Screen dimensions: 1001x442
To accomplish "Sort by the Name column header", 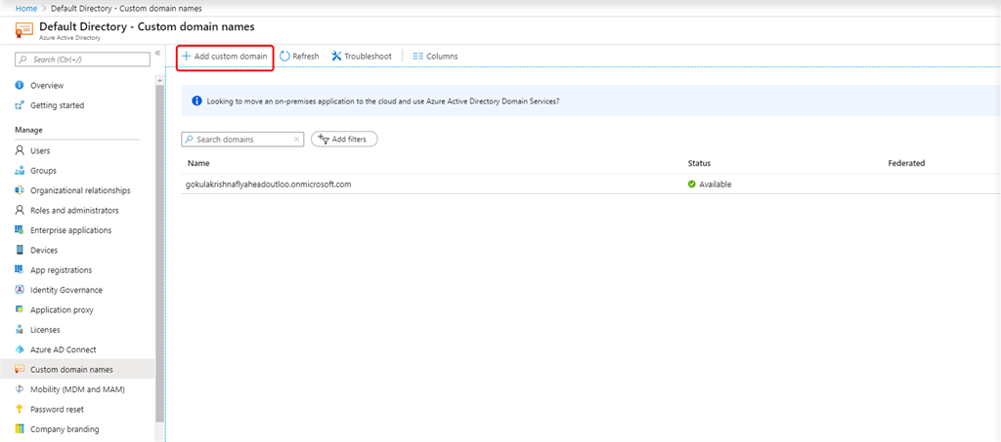I will 198,163.
